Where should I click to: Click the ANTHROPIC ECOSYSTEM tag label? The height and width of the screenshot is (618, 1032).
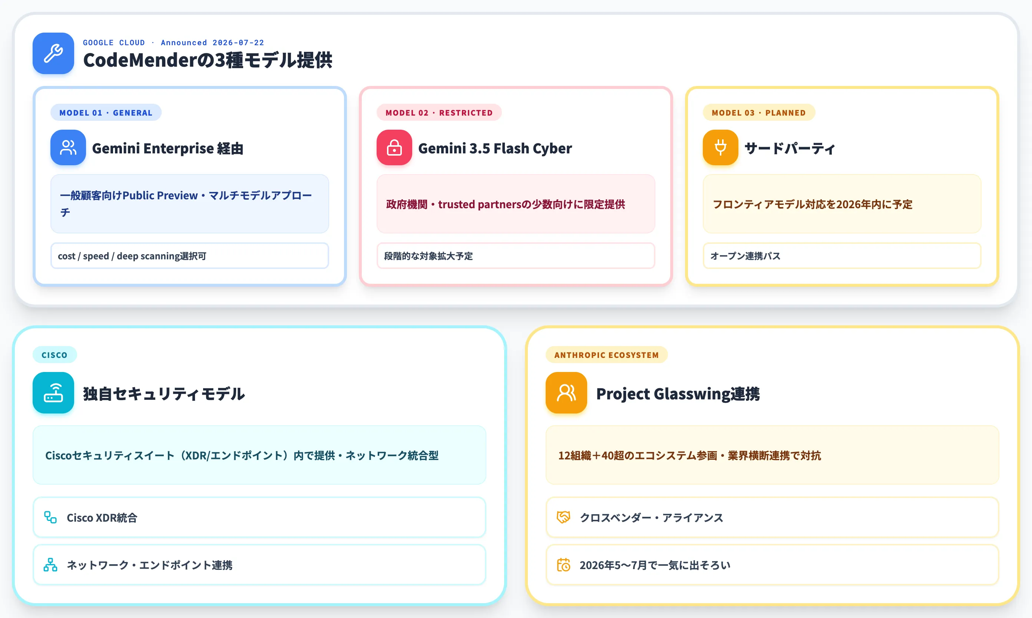pos(606,355)
